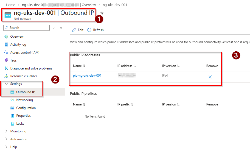This screenshot has height=156, width=250.
Task: Click the IPv4 version cell
Action: pyautogui.click(x=165, y=76)
